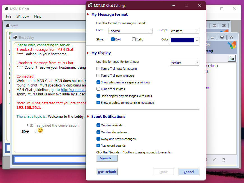Click the dark blue message color swatch
Viewport: 244px width, 183px height.
point(182,40)
